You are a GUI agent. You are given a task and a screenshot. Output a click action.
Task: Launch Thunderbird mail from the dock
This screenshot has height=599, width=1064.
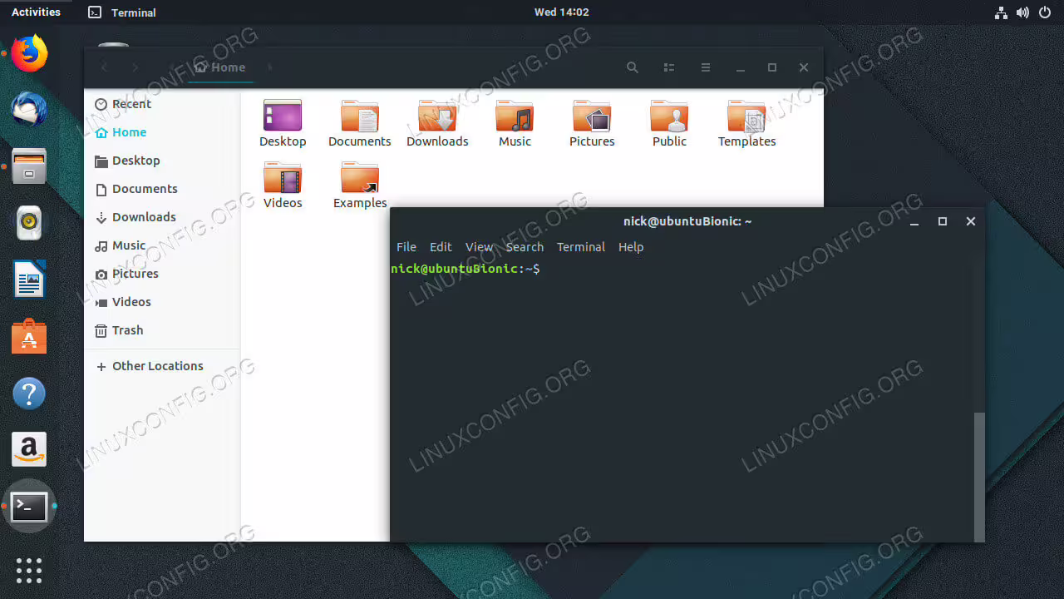(29, 110)
